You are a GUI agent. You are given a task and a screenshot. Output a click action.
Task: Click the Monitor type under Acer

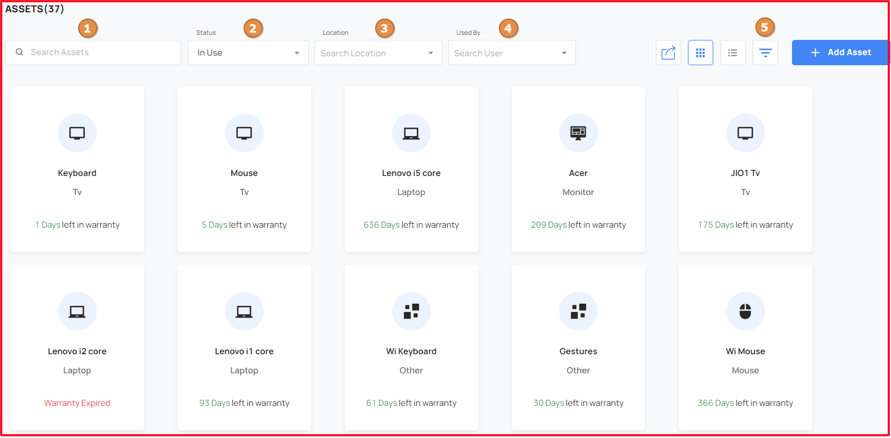(x=578, y=192)
